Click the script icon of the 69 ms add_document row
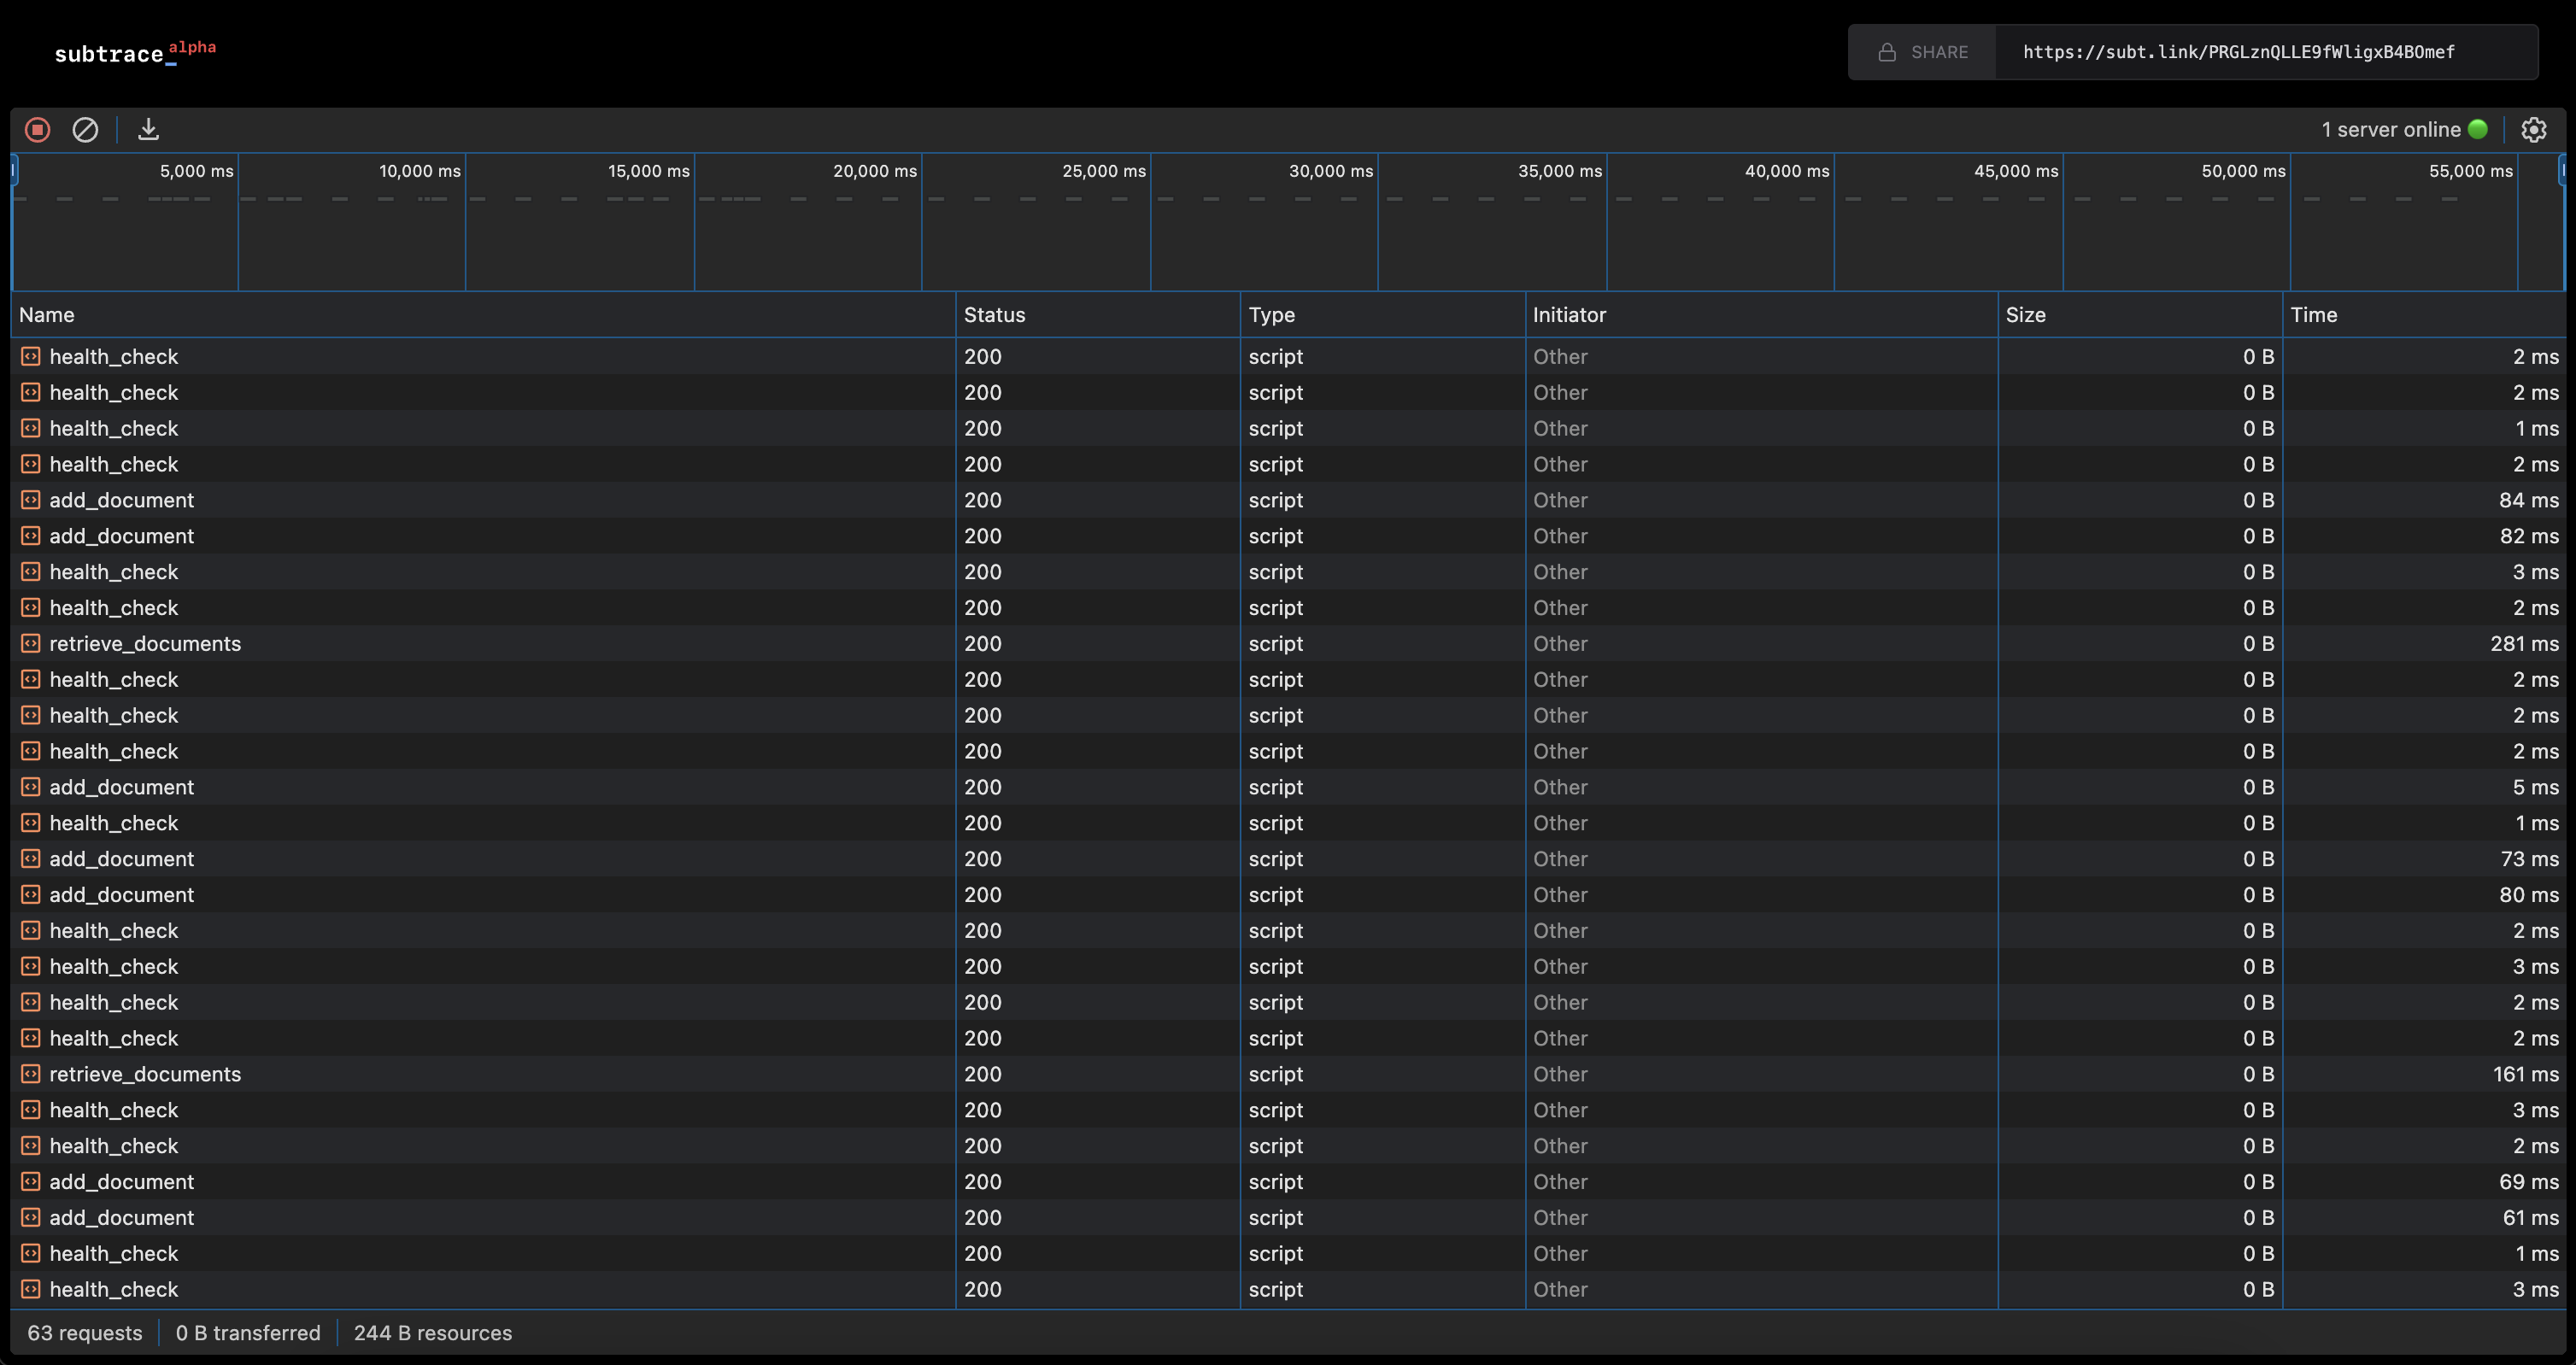This screenshot has width=2576, height=1365. 31,1182
